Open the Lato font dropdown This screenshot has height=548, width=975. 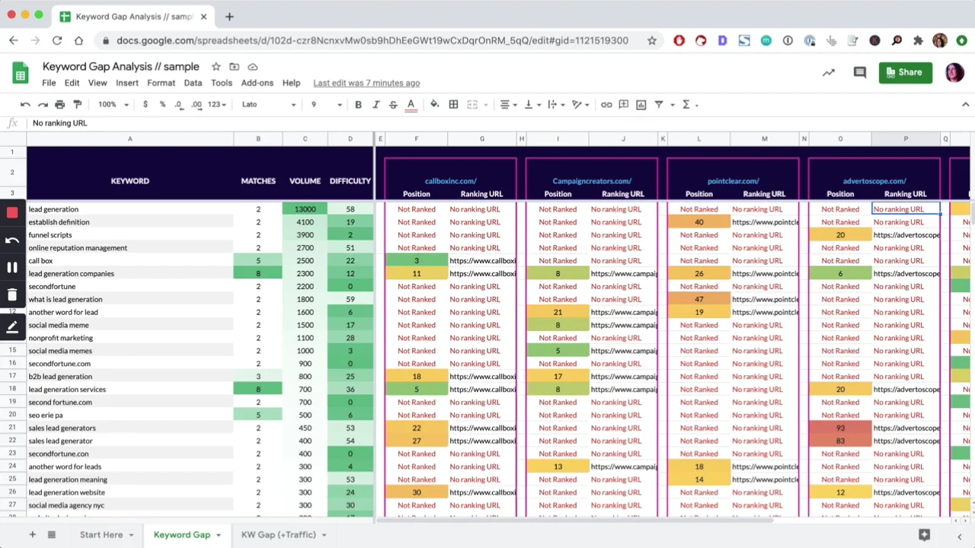click(268, 104)
